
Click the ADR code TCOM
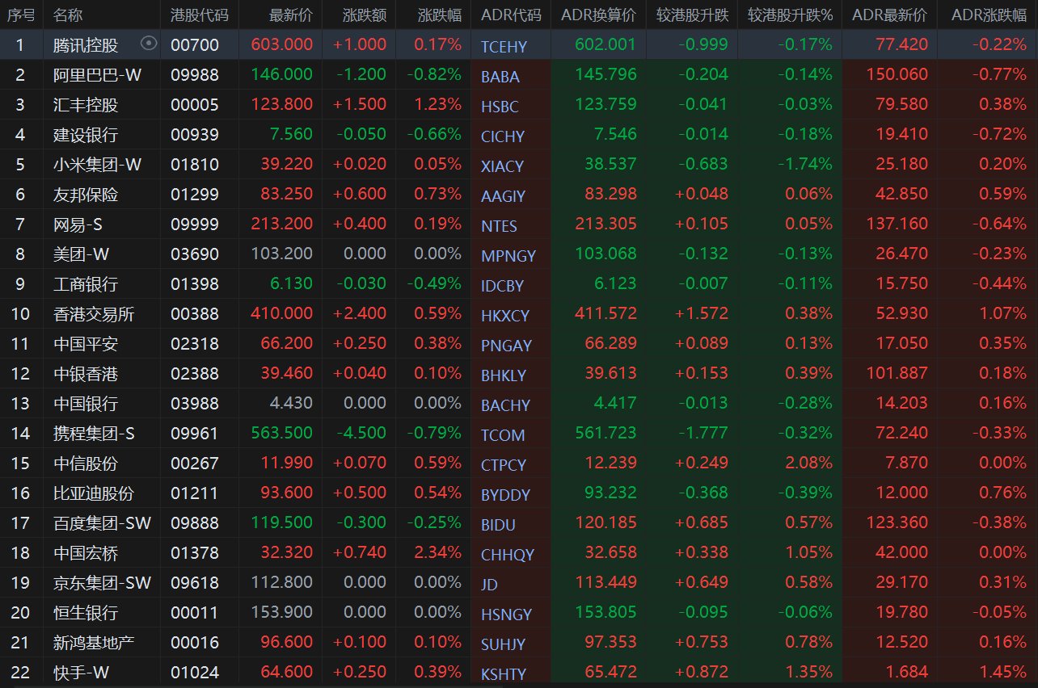tap(503, 435)
